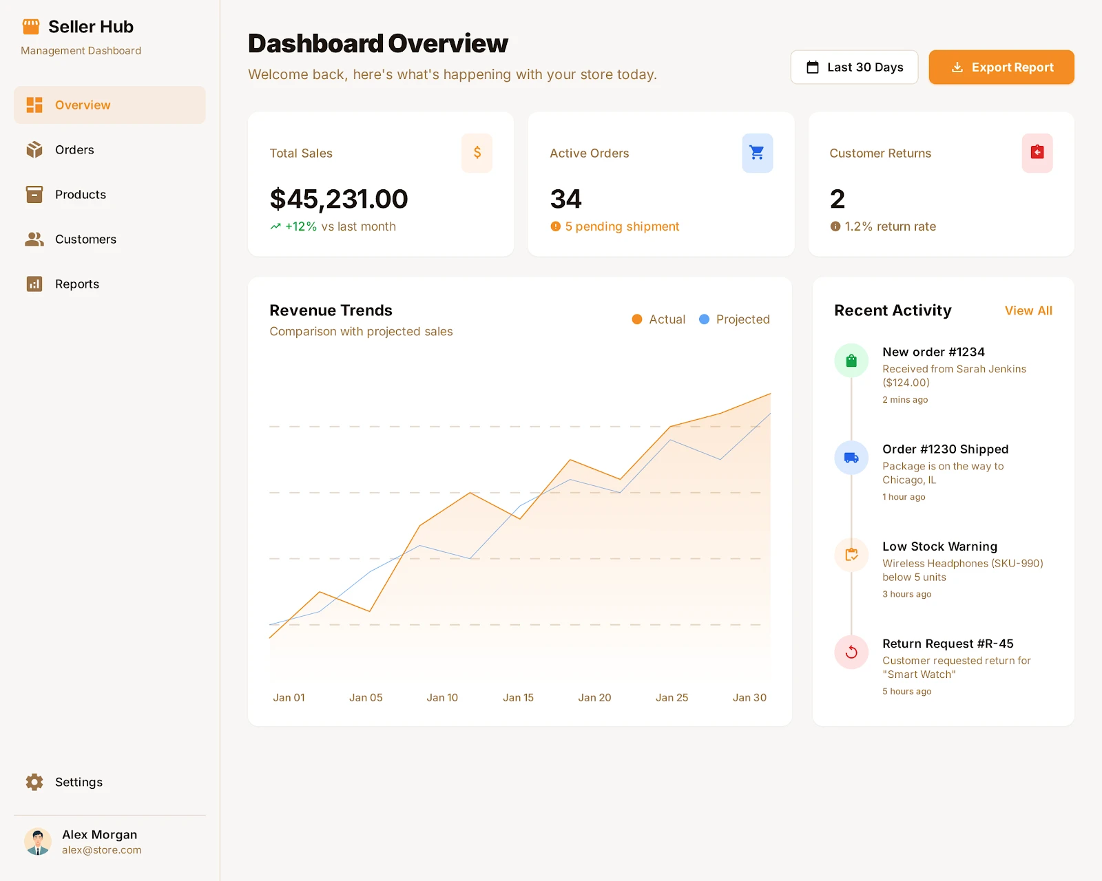Click the truck icon for Order #1230 Shipped

pos(851,457)
